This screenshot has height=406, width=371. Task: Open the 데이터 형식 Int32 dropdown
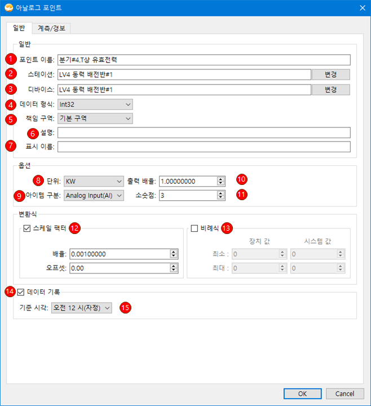point(95,104)
